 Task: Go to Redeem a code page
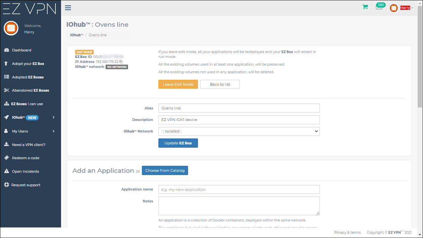coord(25,158)
